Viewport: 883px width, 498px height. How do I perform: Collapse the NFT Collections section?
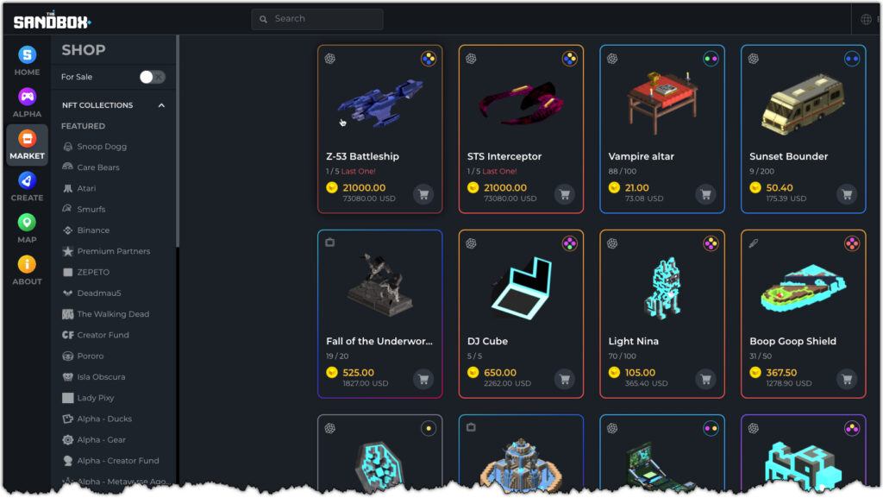(161, 105)
